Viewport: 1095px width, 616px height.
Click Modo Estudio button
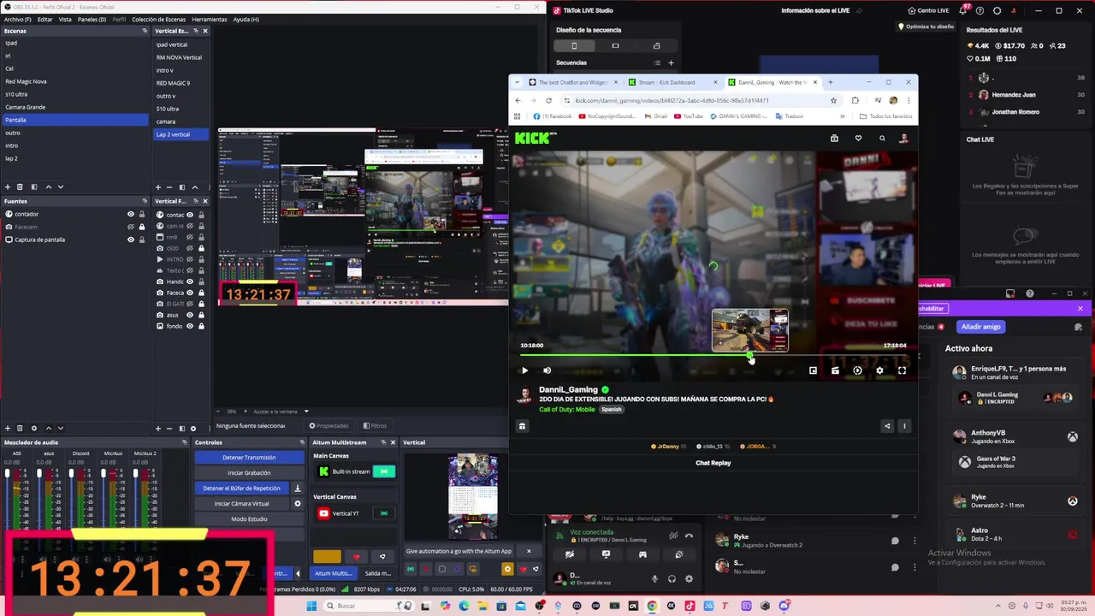click(249, 519)
